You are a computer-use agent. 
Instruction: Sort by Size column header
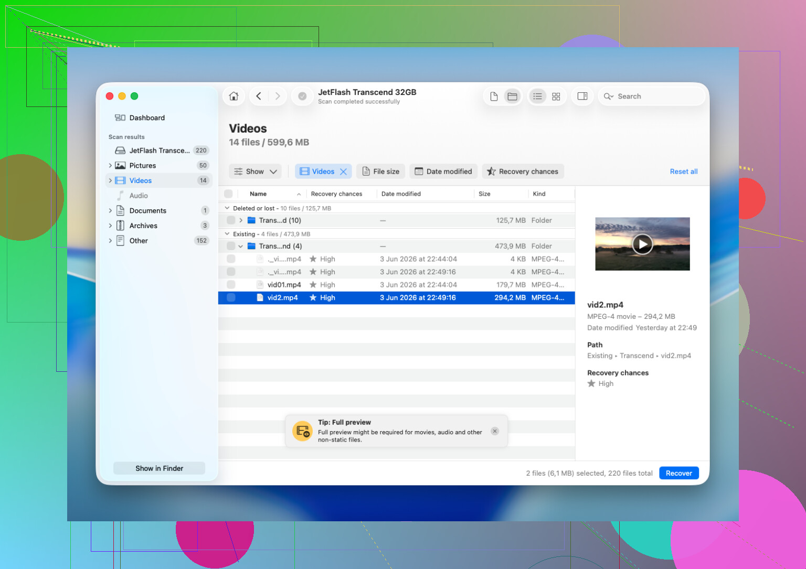(484, 194)
